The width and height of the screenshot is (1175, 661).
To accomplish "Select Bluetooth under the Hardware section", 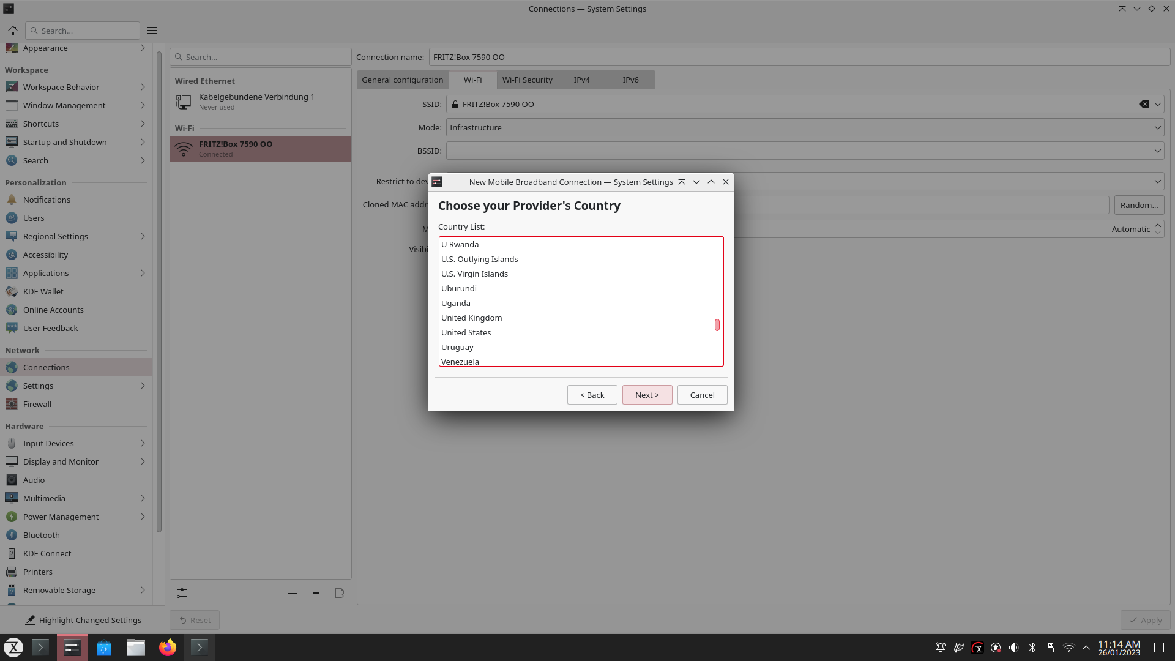I will [42, 535].
